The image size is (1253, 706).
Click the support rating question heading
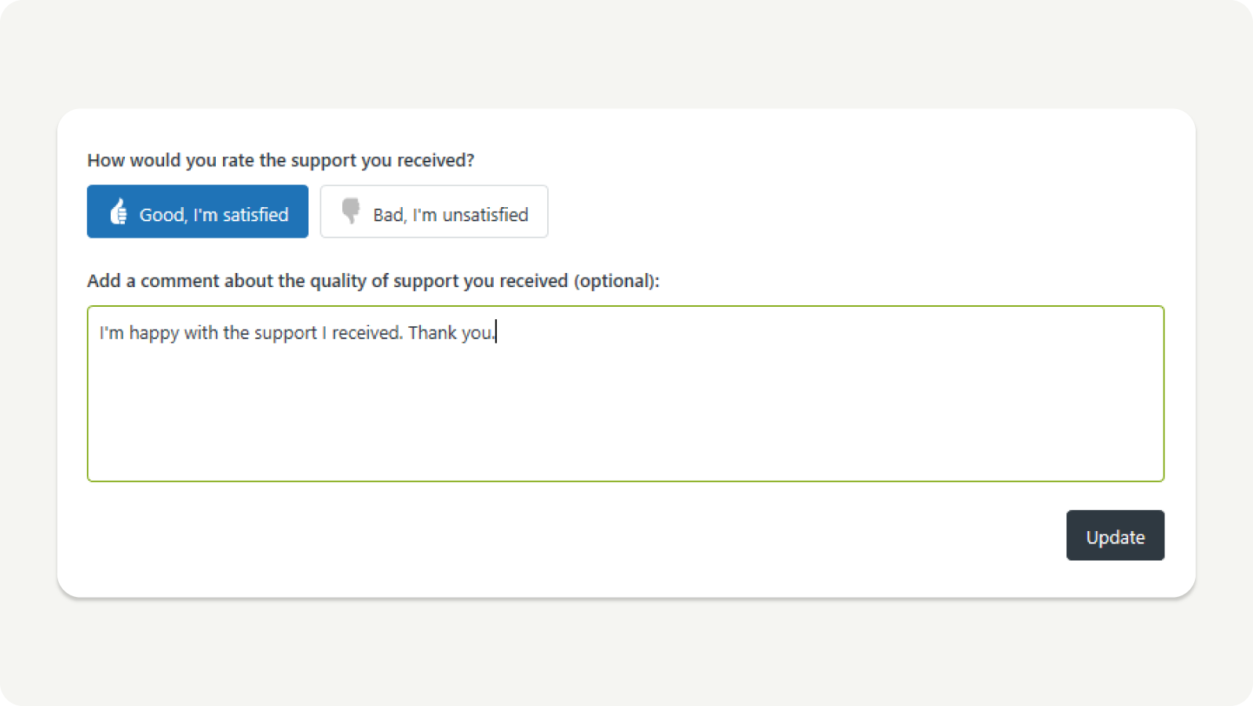tap(280, 160)
